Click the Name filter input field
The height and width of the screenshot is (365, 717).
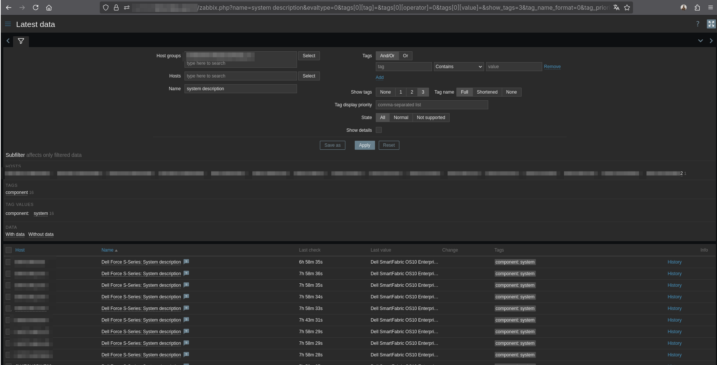(240, 89)
